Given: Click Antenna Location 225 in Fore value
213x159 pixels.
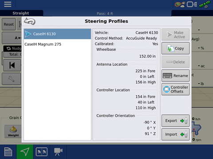Looking at the screenshot, I should [146, 71].
